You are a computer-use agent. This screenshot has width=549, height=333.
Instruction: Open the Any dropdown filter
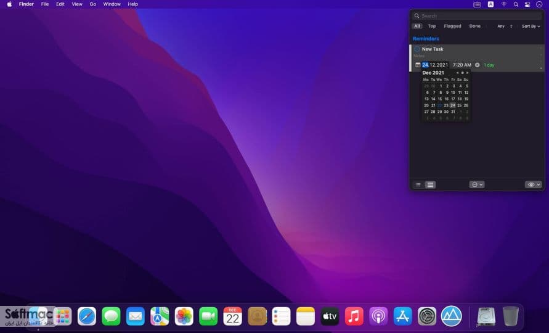tap(505, 27)
